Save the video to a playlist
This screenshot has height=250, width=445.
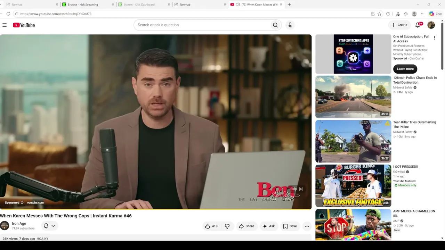pos(290,226)
